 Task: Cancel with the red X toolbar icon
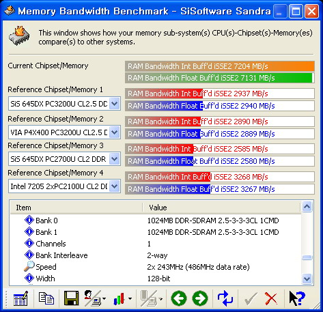271,298
